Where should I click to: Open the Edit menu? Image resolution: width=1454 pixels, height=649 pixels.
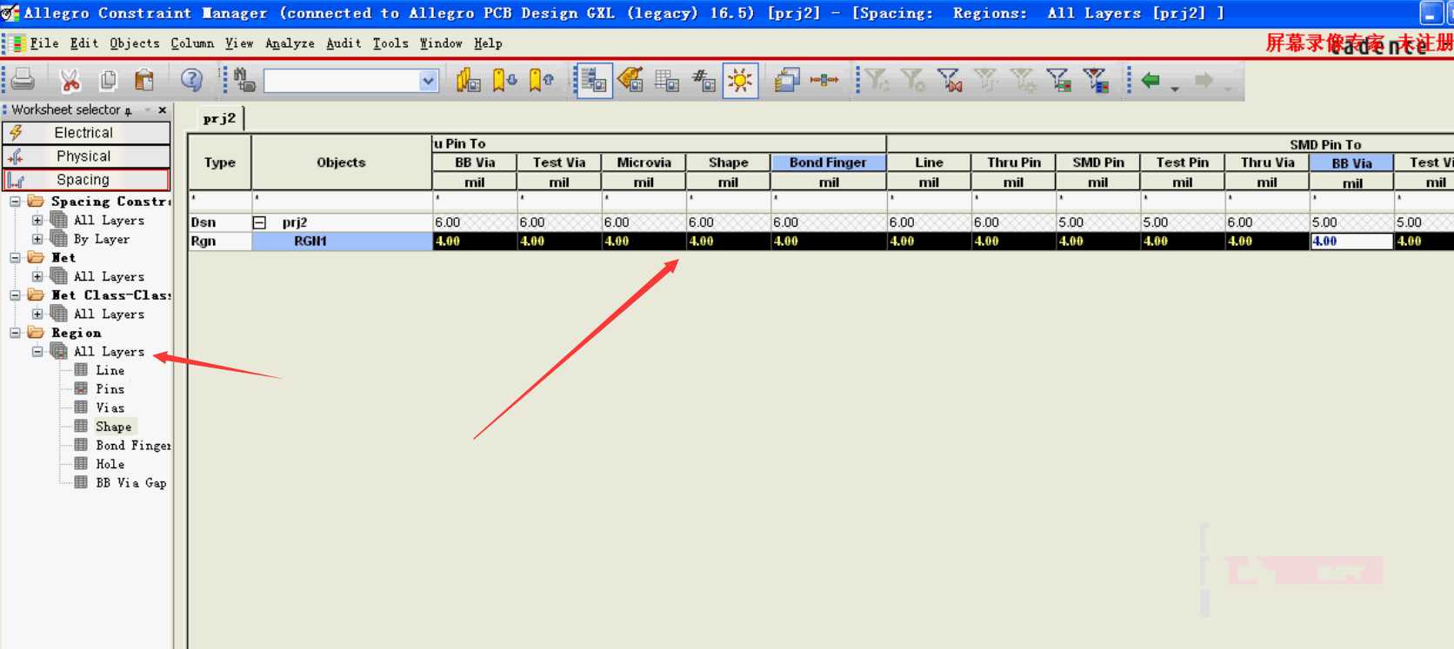coord(84,43)
